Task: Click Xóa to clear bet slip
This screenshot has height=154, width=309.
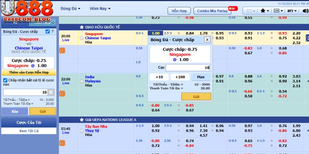Action: click(15, 111)
